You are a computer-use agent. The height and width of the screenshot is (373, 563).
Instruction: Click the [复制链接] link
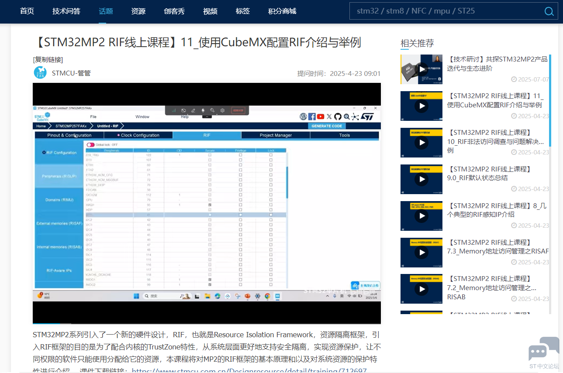tap(48, 60)
